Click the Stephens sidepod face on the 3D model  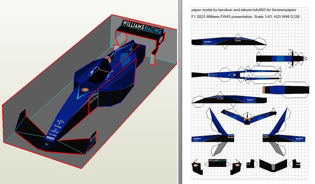pyautogui.click(x=94, y=101)
